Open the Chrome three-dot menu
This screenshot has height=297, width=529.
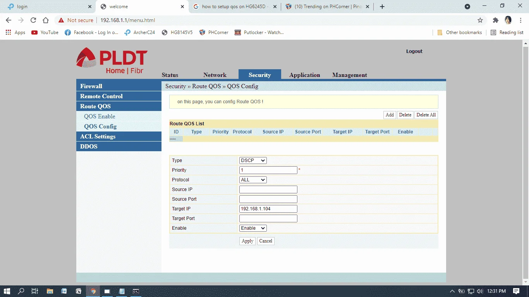[x=520, y=20]
